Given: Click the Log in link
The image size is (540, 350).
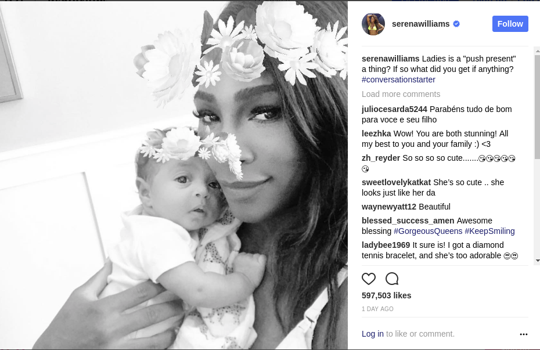Looking at the screenshot, I should pyautogui.click(x=372, y=334).
